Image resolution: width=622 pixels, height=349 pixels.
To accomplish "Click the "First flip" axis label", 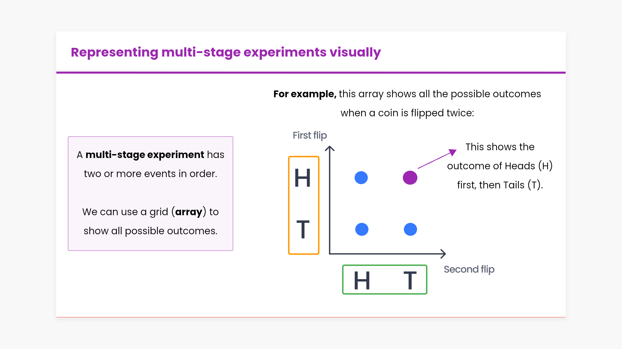I will click(310, 135).
